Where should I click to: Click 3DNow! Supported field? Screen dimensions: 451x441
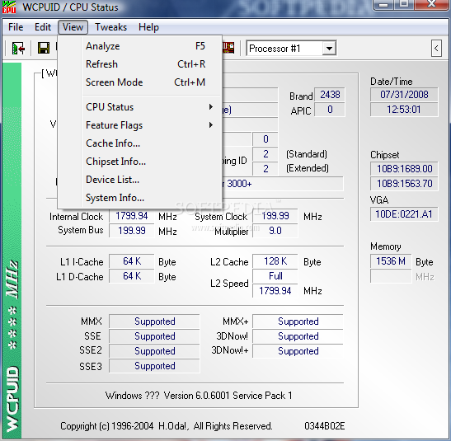pos(298,336)
